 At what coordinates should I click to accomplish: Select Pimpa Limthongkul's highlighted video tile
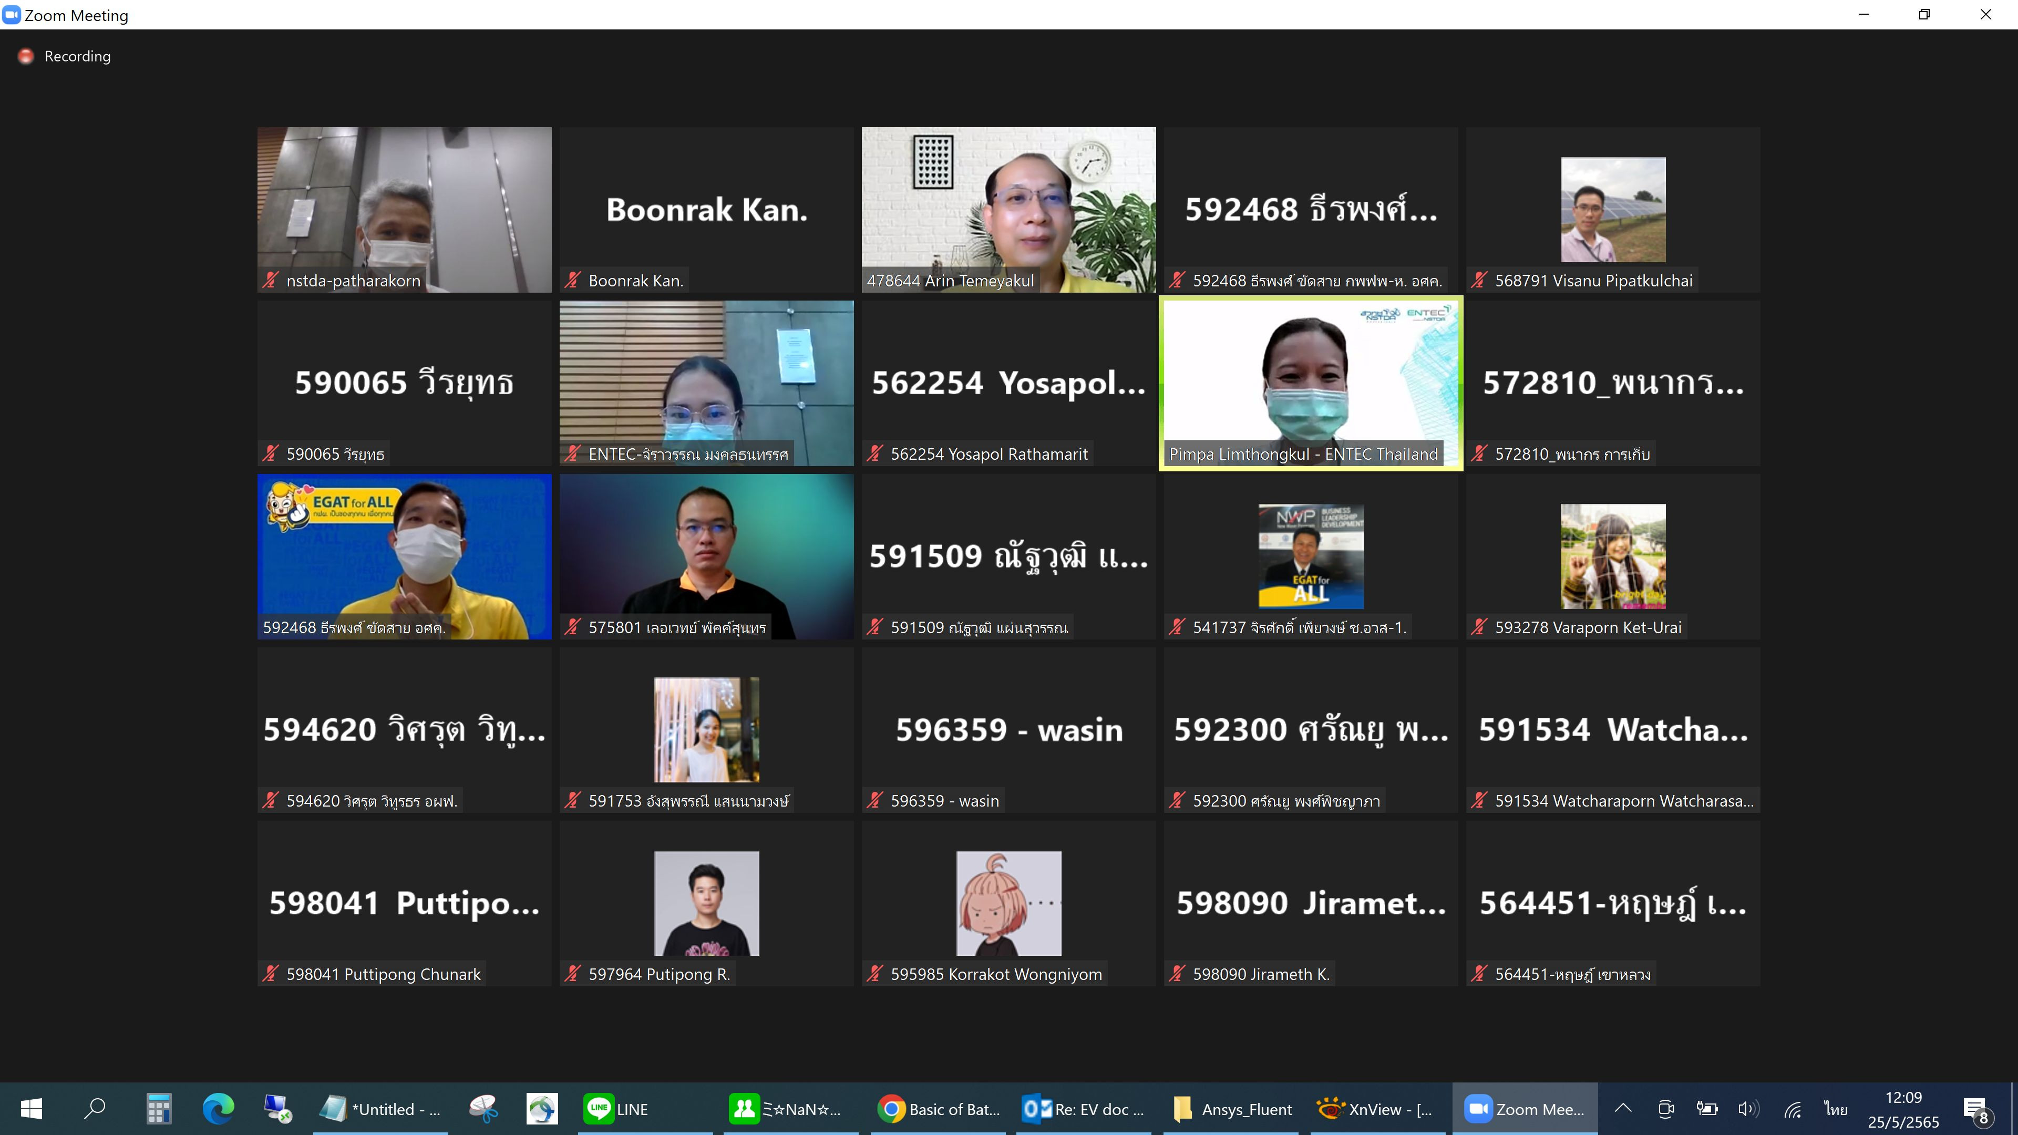click(1311, 384)
